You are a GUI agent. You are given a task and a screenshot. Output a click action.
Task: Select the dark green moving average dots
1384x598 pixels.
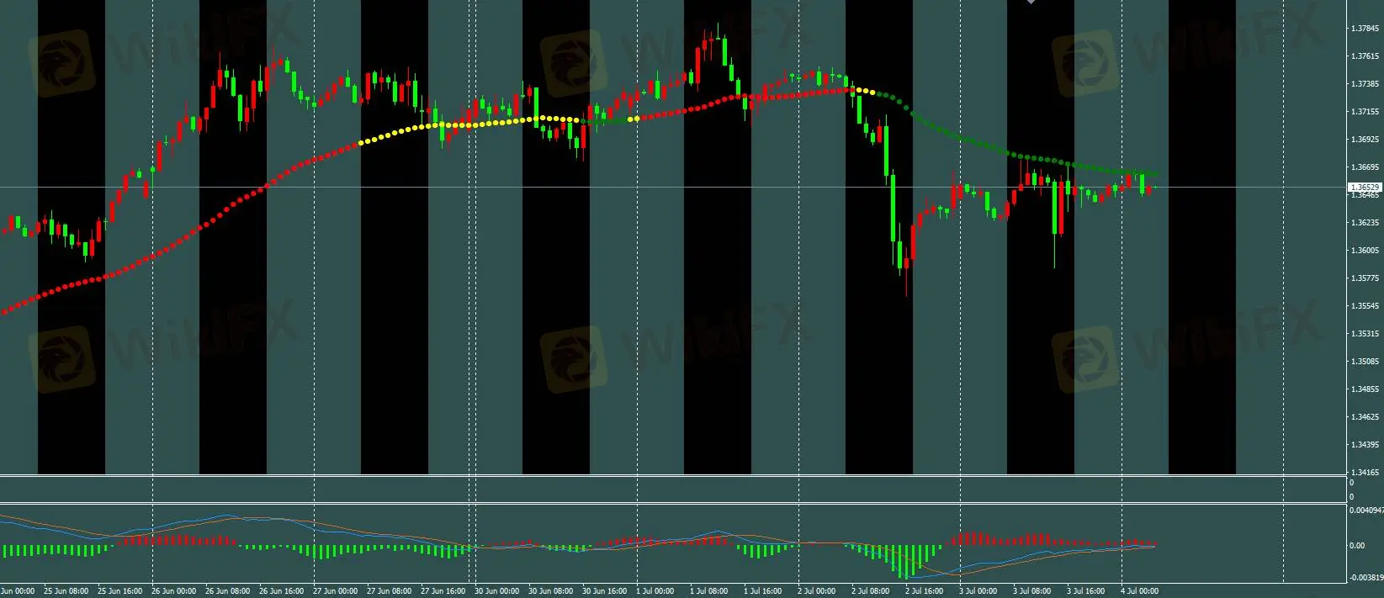[968, 139]
